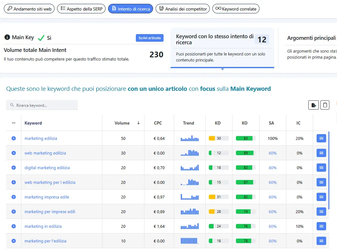This screenshot has height=252, width=337.
Task: Open the Aspetto della SERP tab
Action: coord(81,9)
